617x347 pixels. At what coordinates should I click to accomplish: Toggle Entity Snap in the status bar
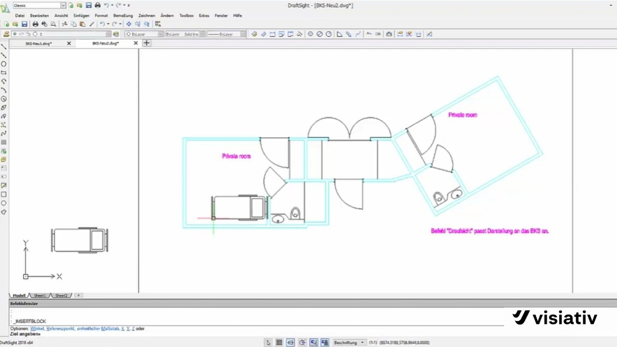tap(314, 343)
